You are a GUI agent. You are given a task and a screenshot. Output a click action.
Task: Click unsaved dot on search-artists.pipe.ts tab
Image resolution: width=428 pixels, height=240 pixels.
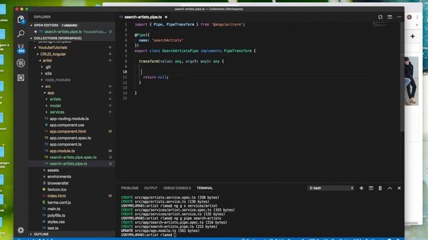point(166,17)
